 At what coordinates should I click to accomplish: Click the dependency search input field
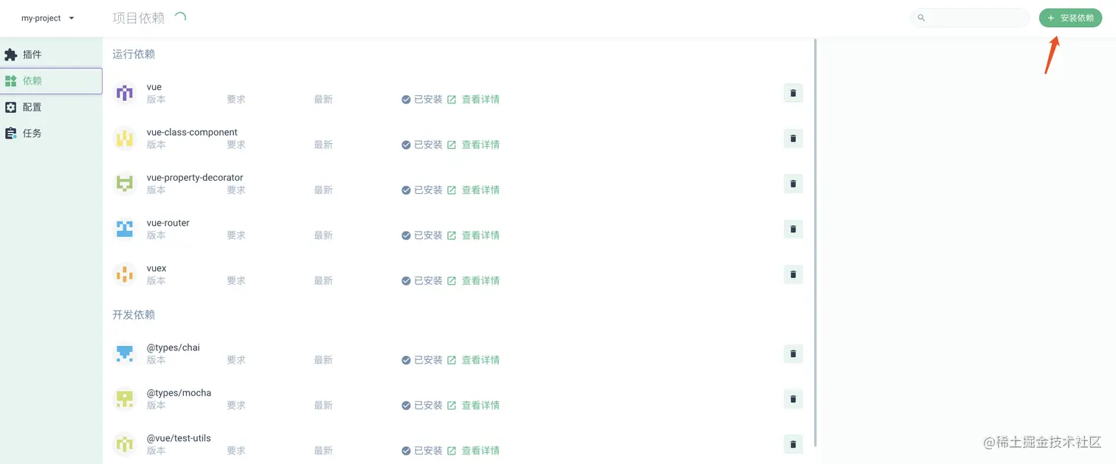974,18
